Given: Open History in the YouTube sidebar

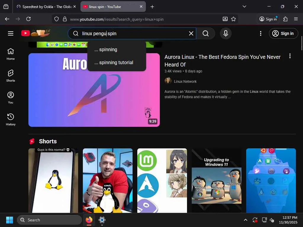Looking at the screenshot, I should coord(11,119).
